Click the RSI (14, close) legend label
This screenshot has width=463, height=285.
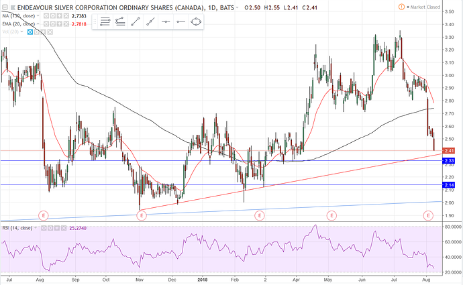point(17,228)
